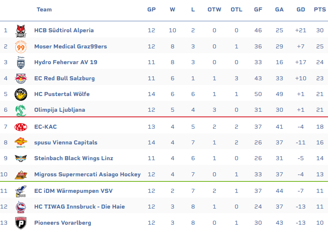Open the Migross Supermercati Asiago Hockey link
328x231 pixels.
click(87, 174)
